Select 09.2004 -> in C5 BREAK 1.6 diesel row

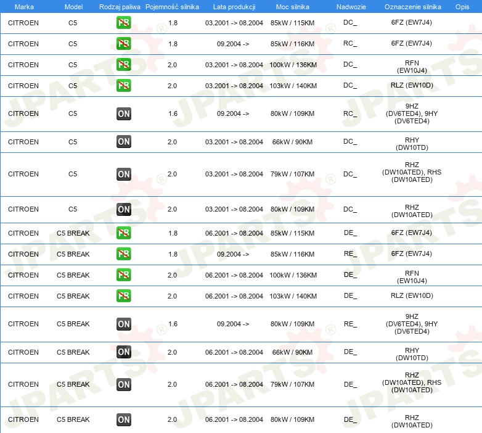coord(233,324)
